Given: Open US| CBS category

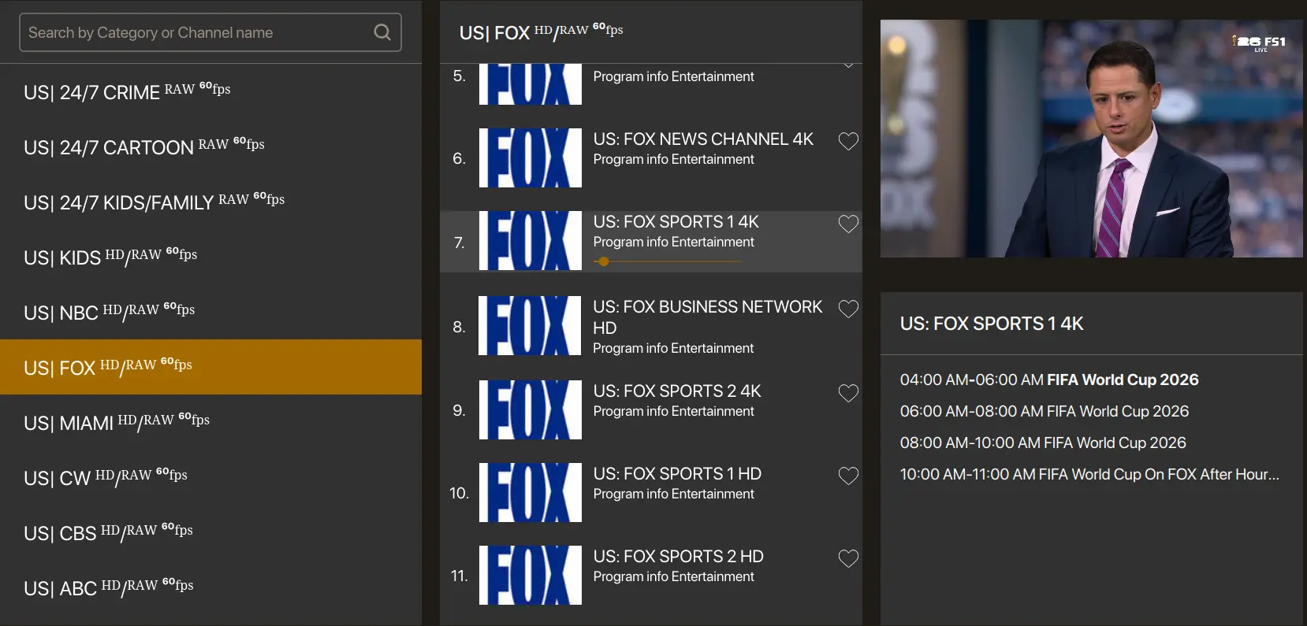Looking at the screenshot, I should coord(210,533).
